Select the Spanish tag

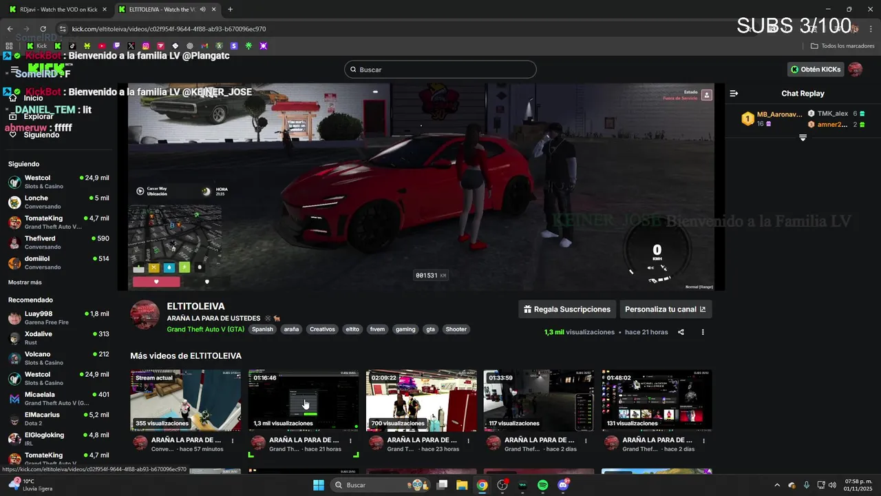coord(262,329)
